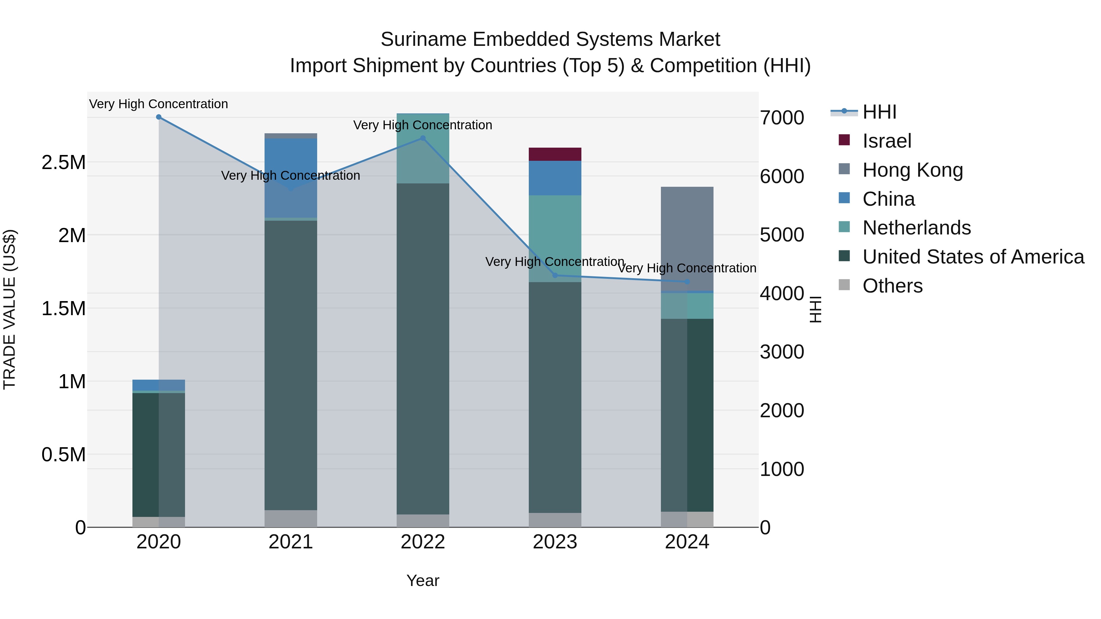Click the China blue legend swatch
This screenshot has height=619, width=1101.
[x=844, y=198]
